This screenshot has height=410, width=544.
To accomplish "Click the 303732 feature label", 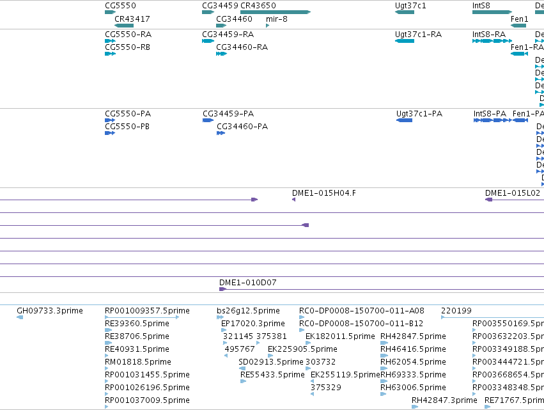I will point(320,362).
